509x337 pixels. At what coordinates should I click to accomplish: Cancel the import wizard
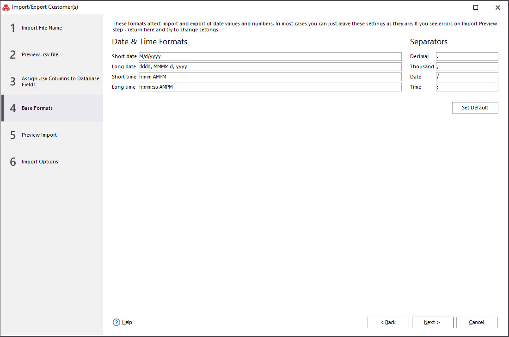coord(477,322)
